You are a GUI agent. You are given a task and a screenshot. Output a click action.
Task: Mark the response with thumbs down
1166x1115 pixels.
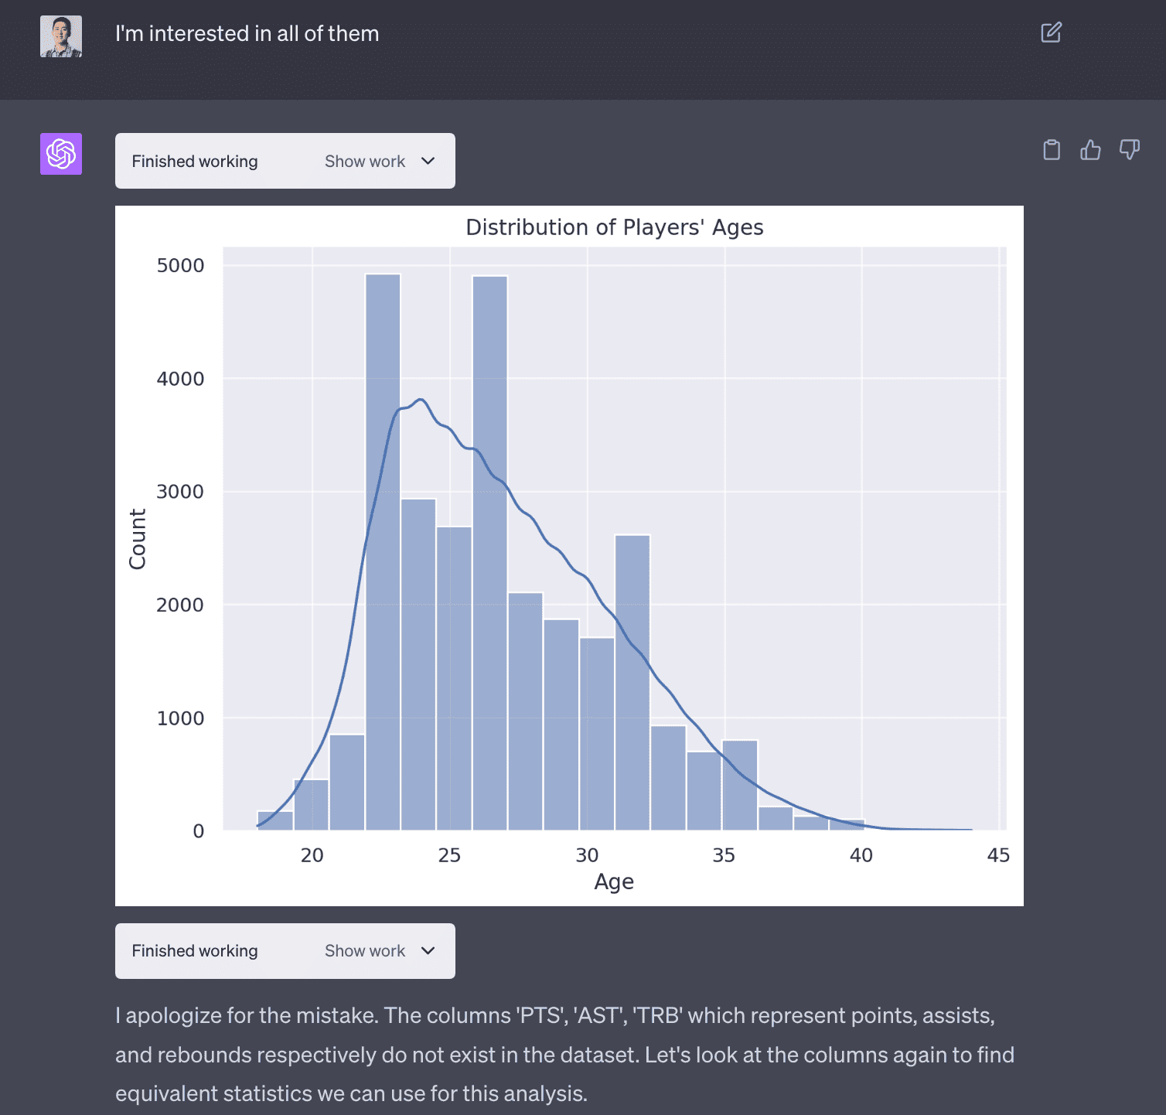(x=1130, y=149)
